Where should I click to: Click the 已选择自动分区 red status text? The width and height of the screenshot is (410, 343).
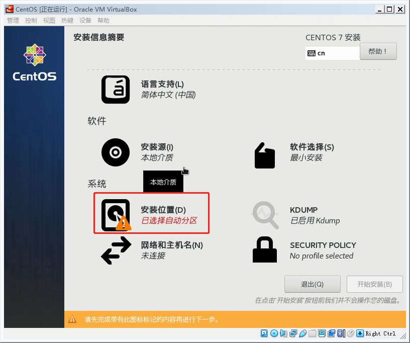tap(169, 221)
